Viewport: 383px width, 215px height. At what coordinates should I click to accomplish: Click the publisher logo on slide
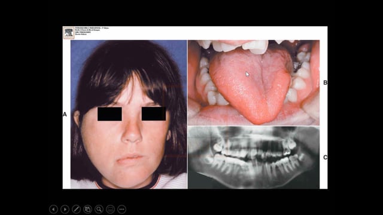click(69, 33)
